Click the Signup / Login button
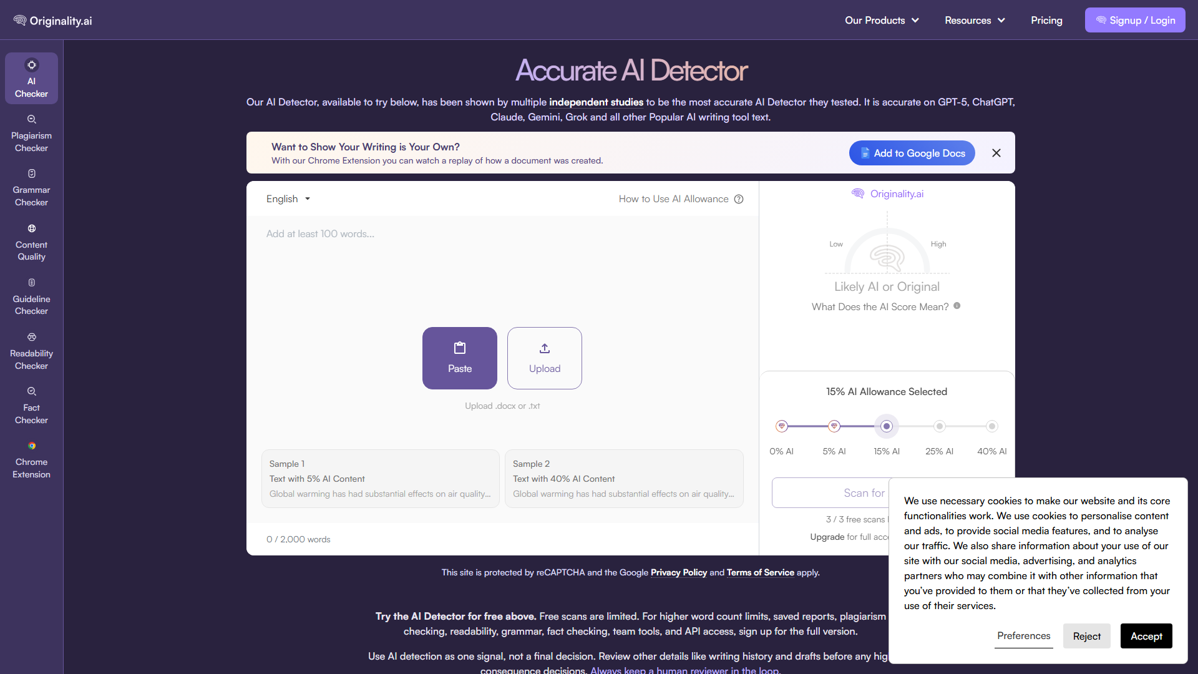 click(1135, 20)
